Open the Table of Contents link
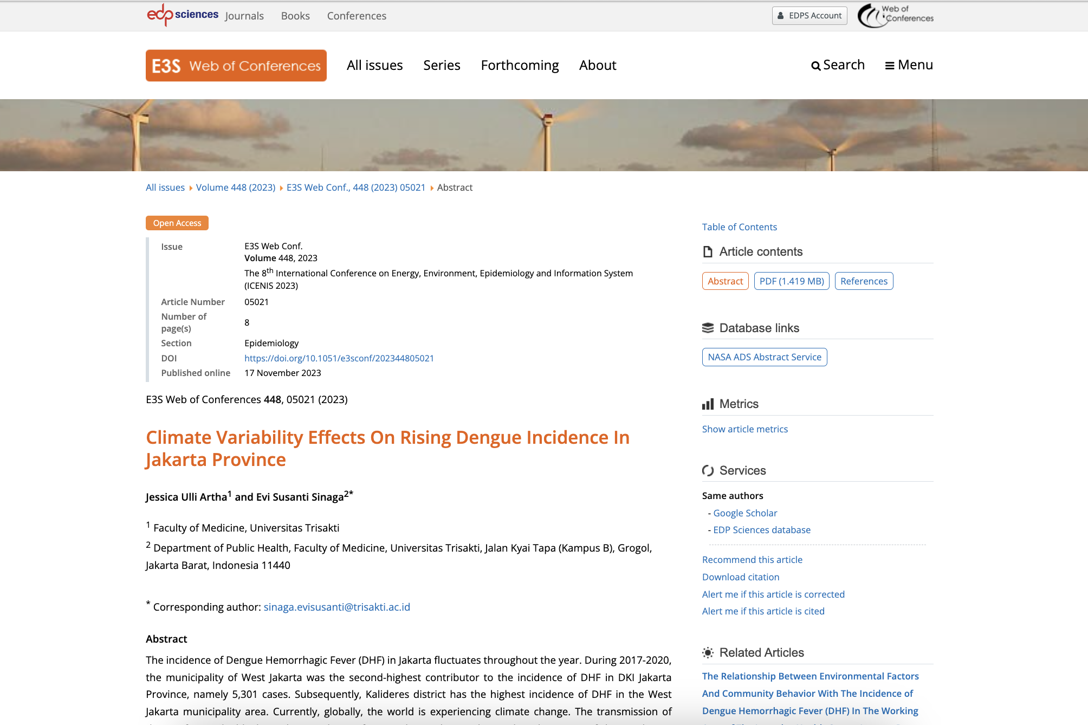 coord(740,227)
